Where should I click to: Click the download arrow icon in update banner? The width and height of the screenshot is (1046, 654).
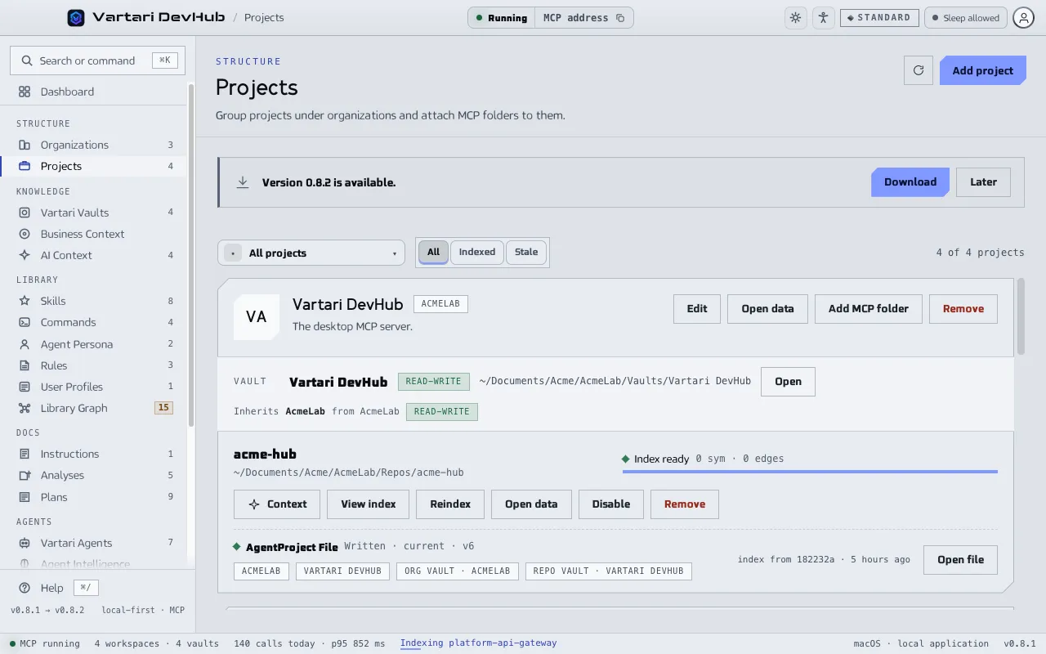coord(243,182)
